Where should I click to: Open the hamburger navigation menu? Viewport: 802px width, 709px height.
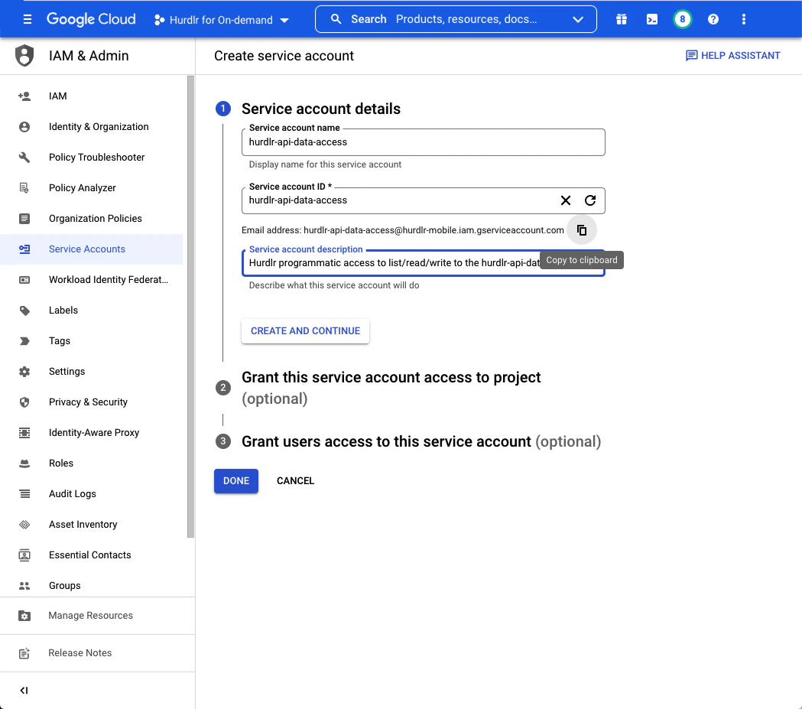click(x=28, y=19)
